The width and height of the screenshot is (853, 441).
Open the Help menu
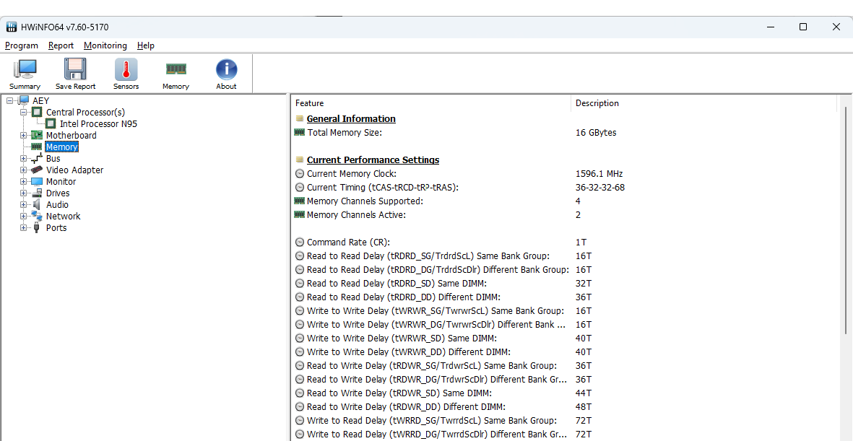click(x=146, y=45)
